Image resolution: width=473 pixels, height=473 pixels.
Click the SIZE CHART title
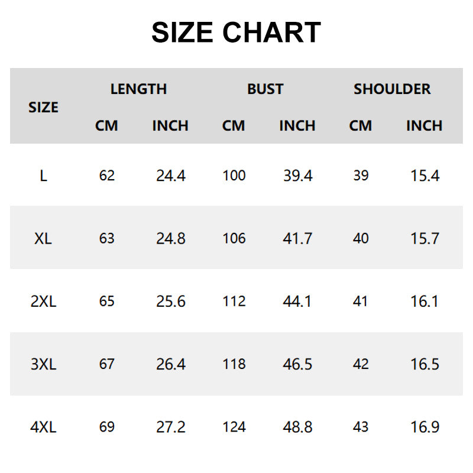[x=236, y=33]
